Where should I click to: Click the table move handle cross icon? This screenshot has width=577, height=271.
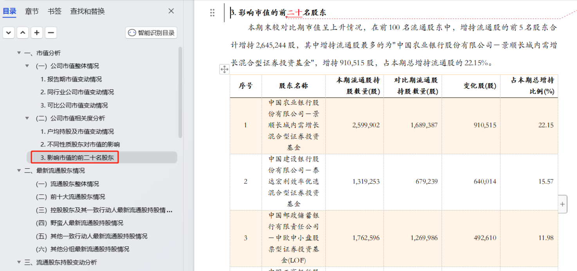(224, 69)
